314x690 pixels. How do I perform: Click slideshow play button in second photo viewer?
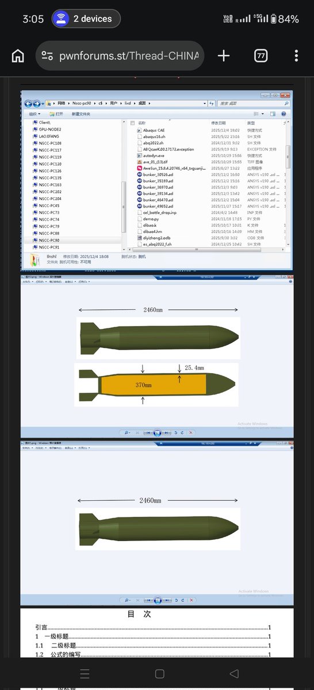pyautogui.click(x=157, y=599)
